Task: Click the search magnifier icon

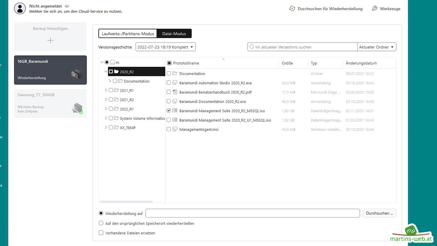Action: [252, 47]
